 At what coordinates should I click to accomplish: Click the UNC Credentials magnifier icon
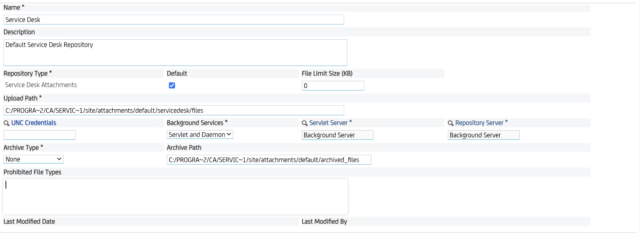[x=6, y=123]
